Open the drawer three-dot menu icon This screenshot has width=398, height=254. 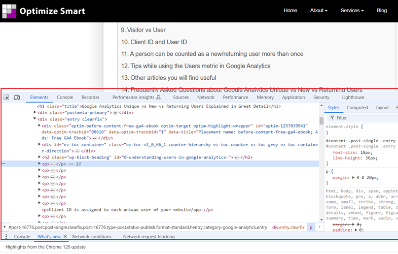point(6,237)
